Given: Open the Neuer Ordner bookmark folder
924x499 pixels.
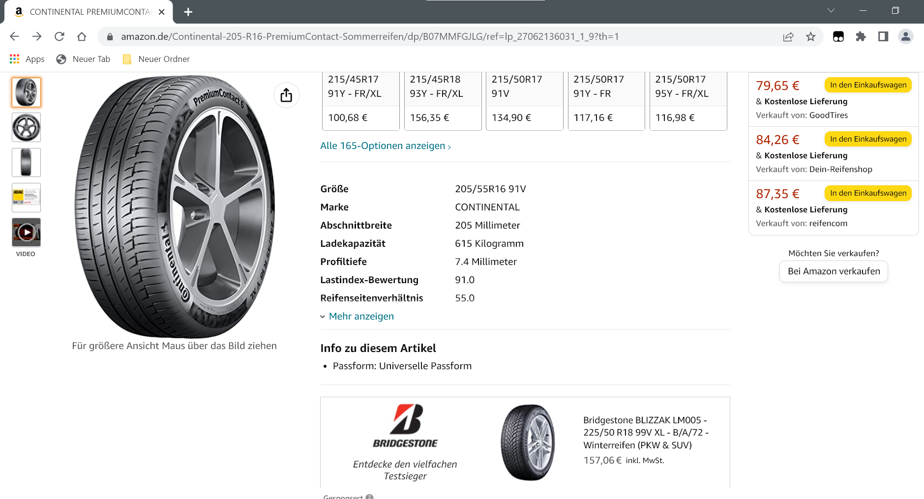Looking at the screenshot, I should (x=156, y=59).
